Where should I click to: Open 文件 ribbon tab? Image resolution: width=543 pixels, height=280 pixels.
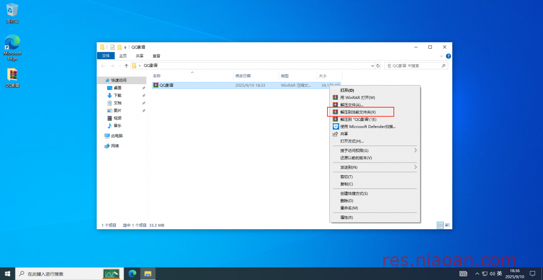tap(106, 56)
